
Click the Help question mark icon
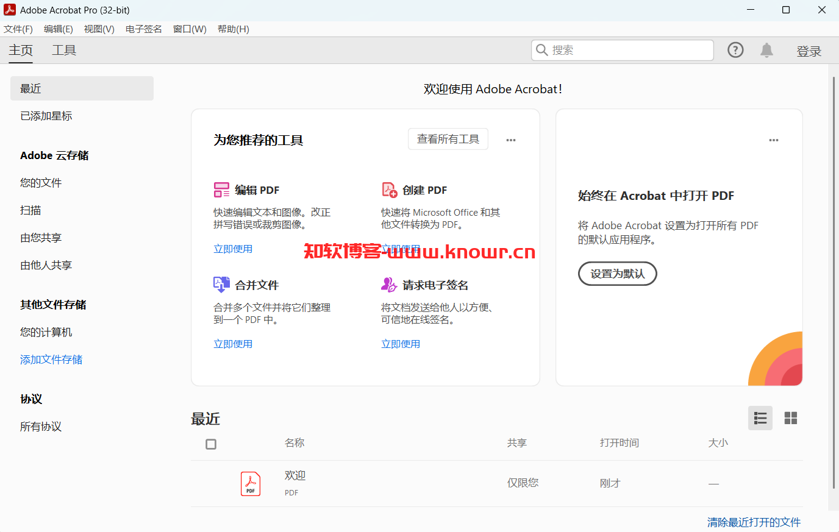(735, 50)
